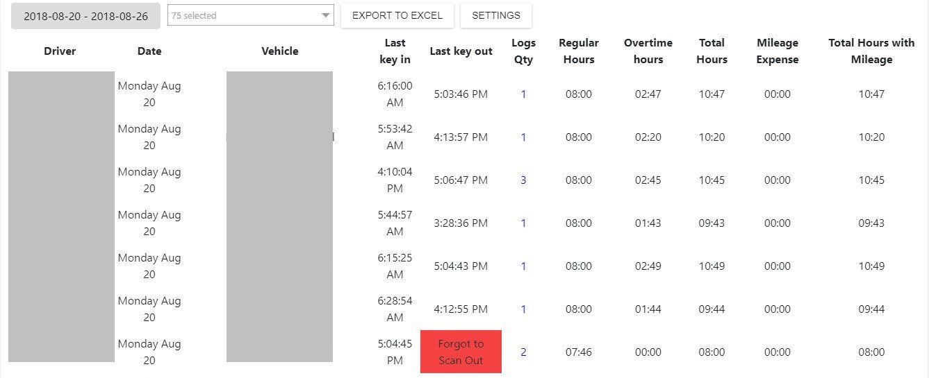929x378 pixels.
Task: Click the Overtime hours column header
Action: 648,51
